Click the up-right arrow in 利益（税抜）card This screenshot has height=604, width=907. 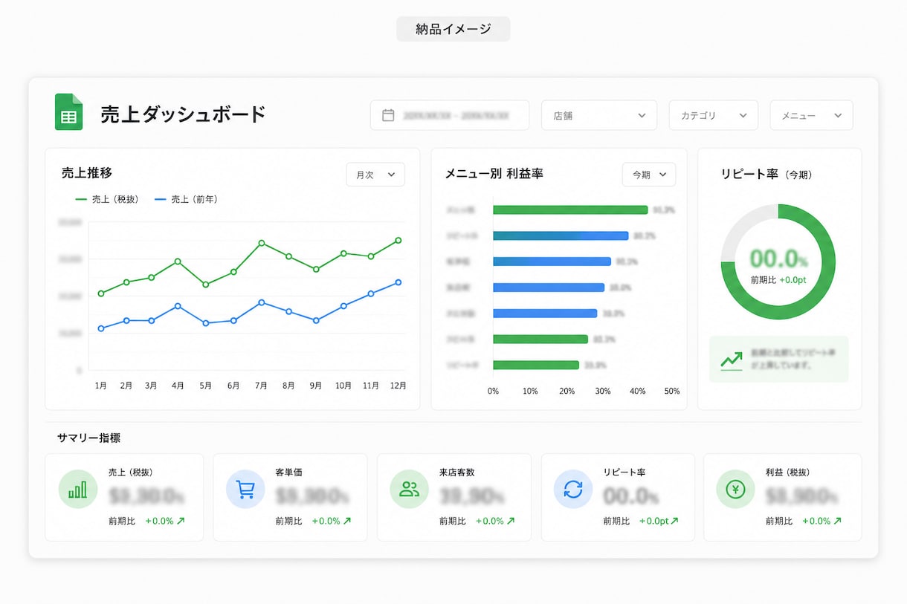click(837, 521)
